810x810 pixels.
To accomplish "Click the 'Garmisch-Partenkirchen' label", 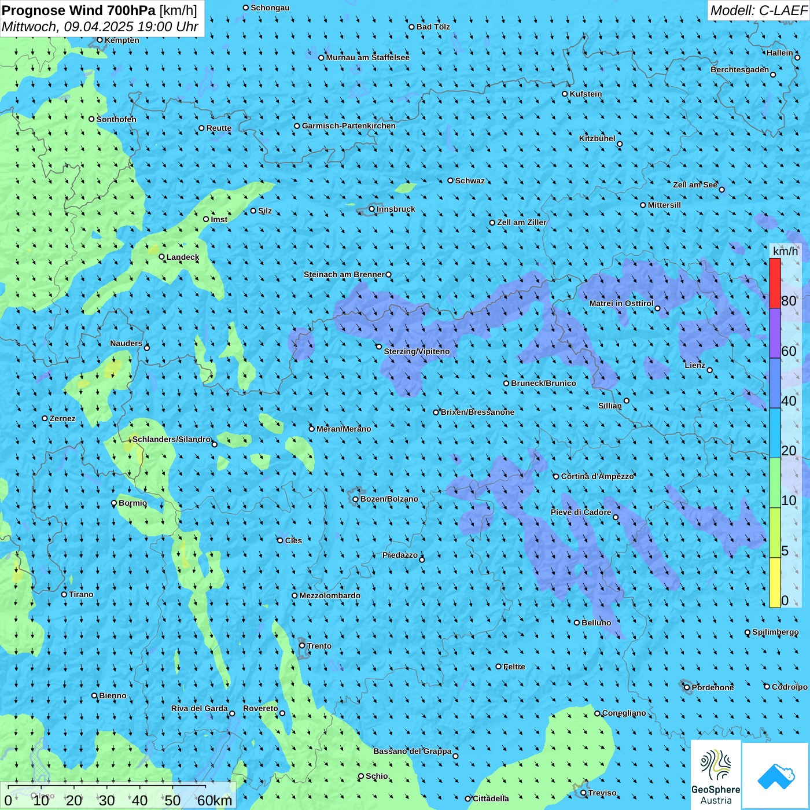I will coord(349,126).
